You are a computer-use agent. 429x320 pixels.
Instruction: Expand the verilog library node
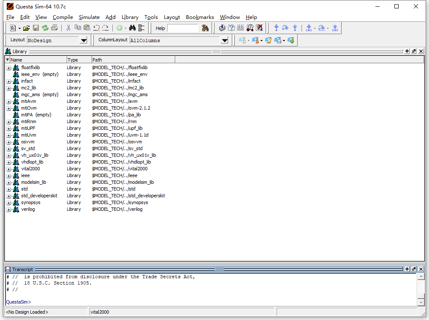click(x=9, y=210)
